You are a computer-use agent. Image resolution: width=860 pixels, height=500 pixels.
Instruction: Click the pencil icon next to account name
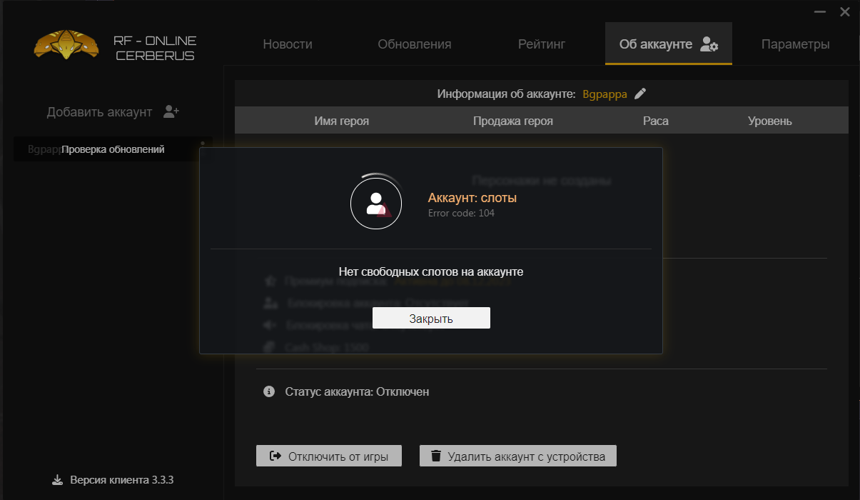(x=640, y=94)
